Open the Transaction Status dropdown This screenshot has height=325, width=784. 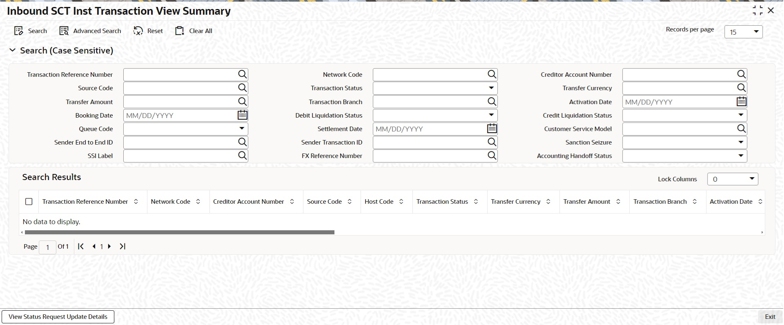tap(435, 88)
